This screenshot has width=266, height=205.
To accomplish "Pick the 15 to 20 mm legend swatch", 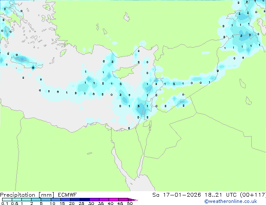I will [65, 200].
